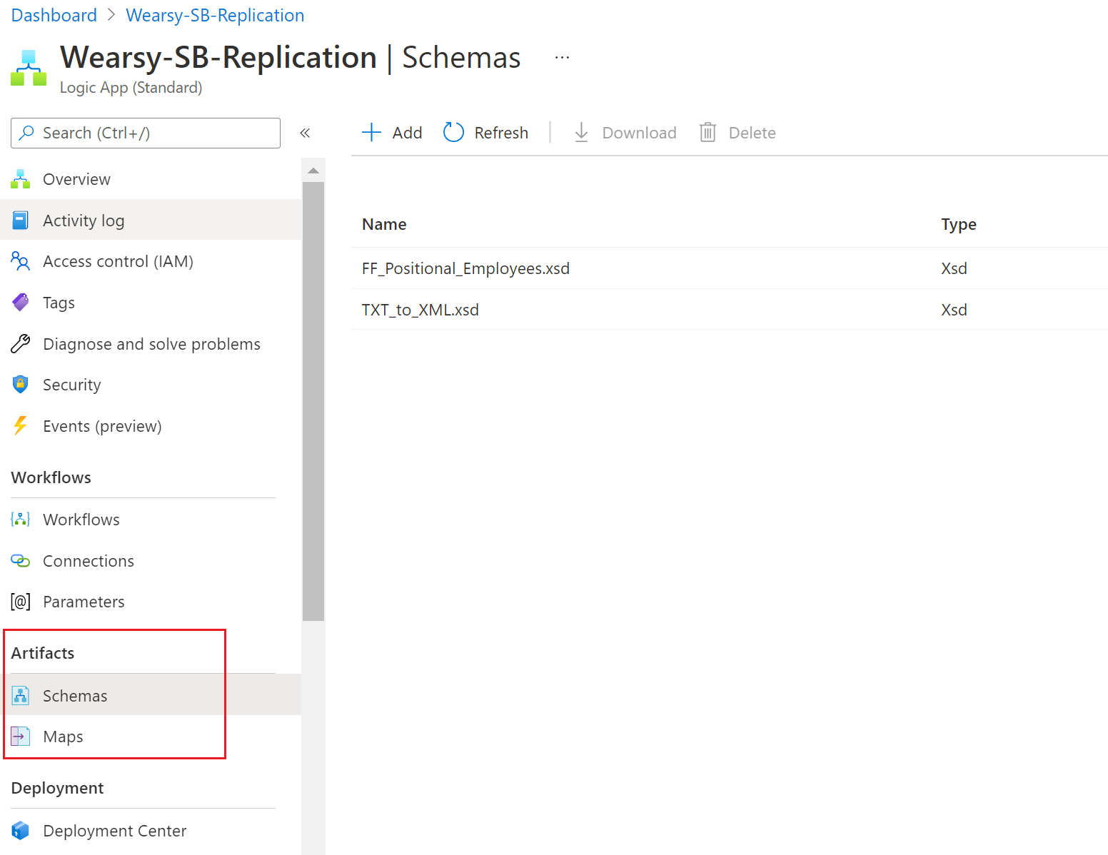Collapse the sidebar with double chevron

tap(305, 133)
